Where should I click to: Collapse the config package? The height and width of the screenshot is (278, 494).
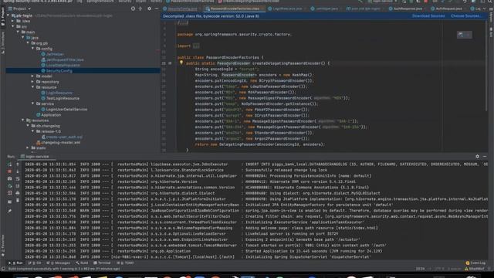click(x=32, y=49)
